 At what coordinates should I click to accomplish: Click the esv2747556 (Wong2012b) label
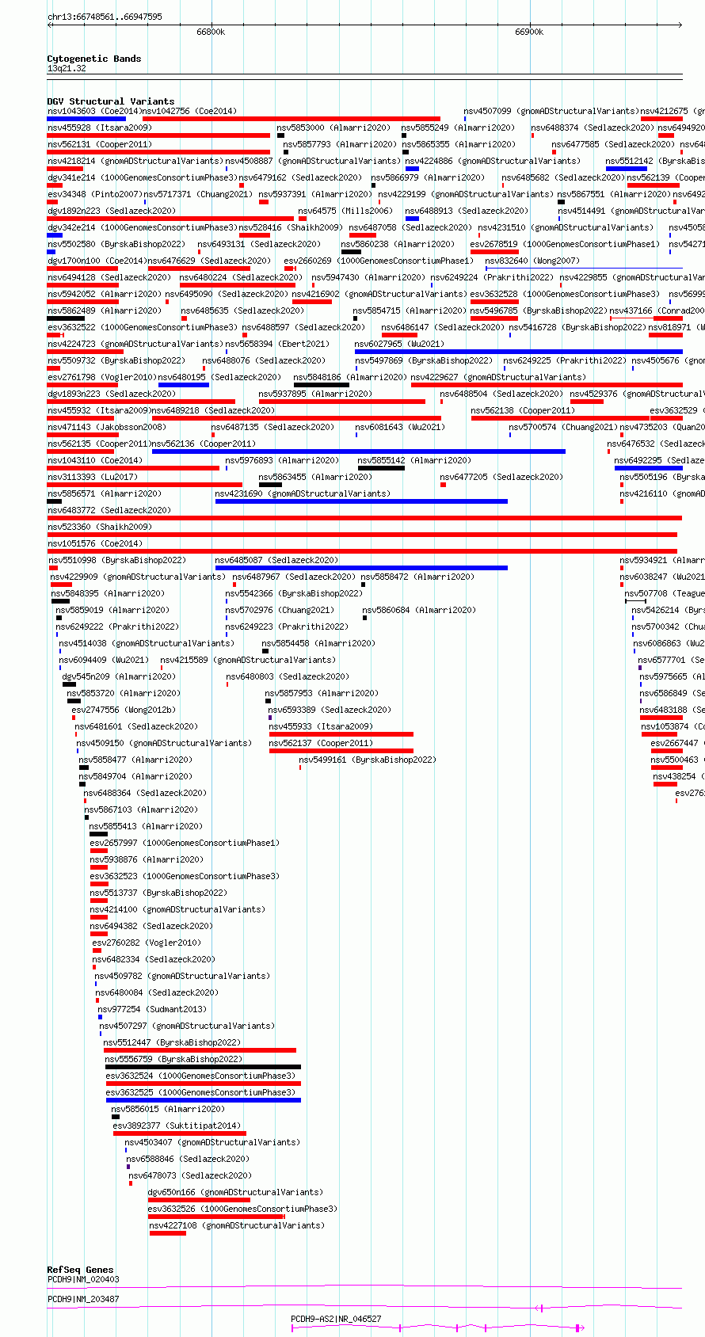point(124,710)
